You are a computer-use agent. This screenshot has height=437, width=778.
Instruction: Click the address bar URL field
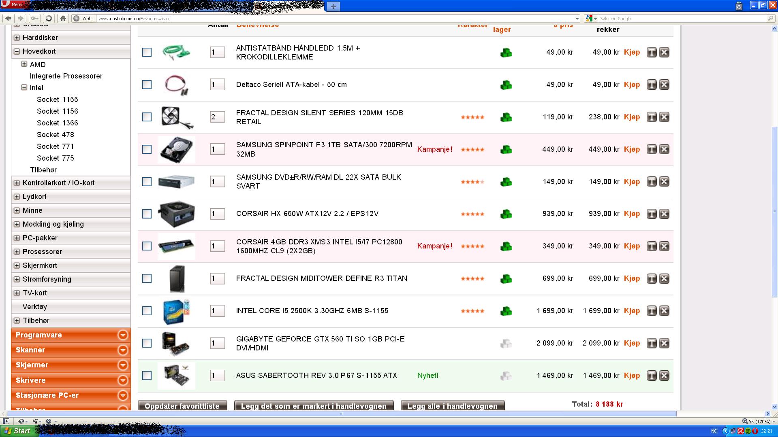pos(338,19)
